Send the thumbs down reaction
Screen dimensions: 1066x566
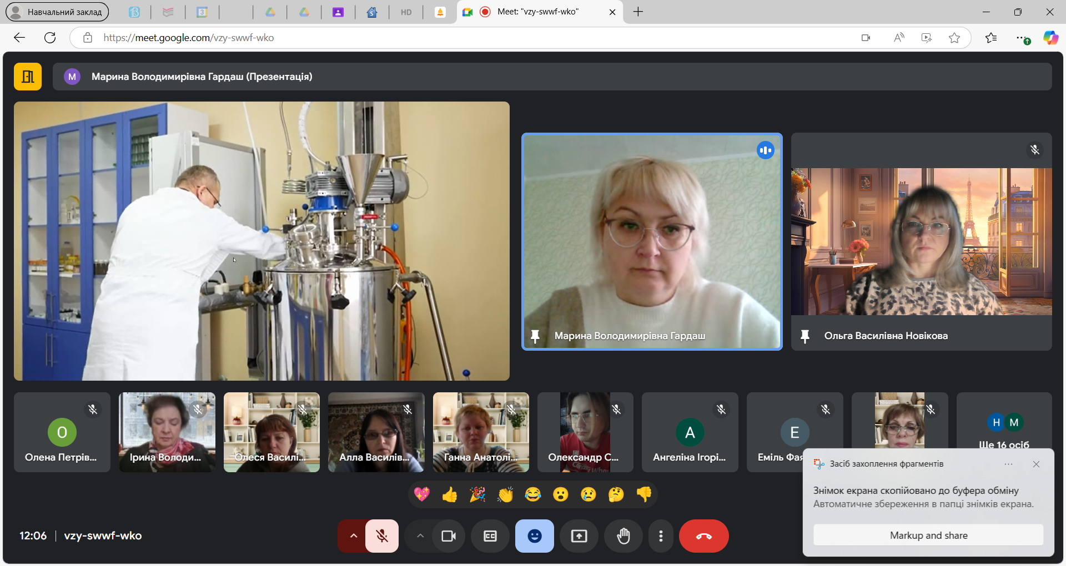point(644,494)
